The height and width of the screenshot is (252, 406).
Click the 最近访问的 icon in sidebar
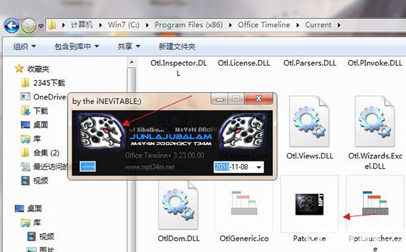26,167
